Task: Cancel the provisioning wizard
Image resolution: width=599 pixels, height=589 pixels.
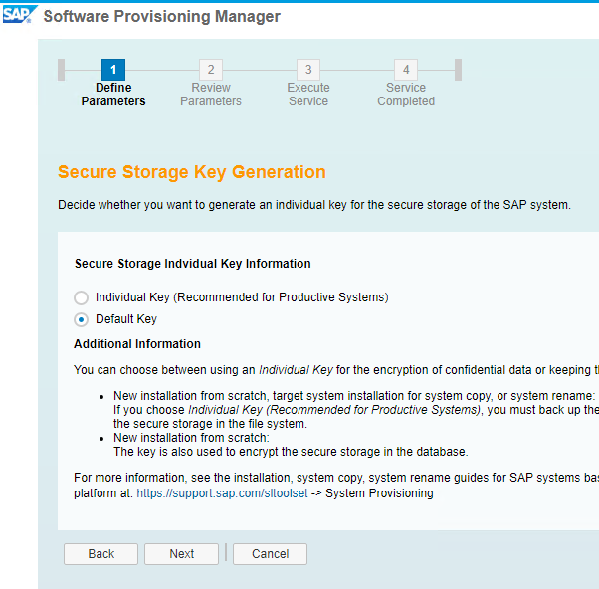Action: coord(270,554)
